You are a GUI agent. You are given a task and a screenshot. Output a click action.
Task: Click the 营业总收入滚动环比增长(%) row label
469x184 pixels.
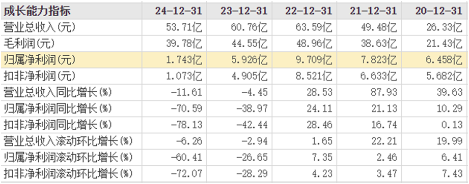(x=68, y=141)
